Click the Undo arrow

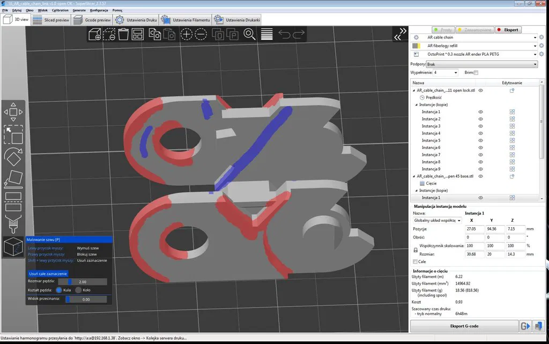click(x=284, y=34)
